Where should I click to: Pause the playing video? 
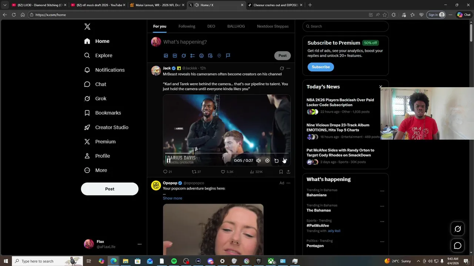pyautogui.click(x=168, y=161)
